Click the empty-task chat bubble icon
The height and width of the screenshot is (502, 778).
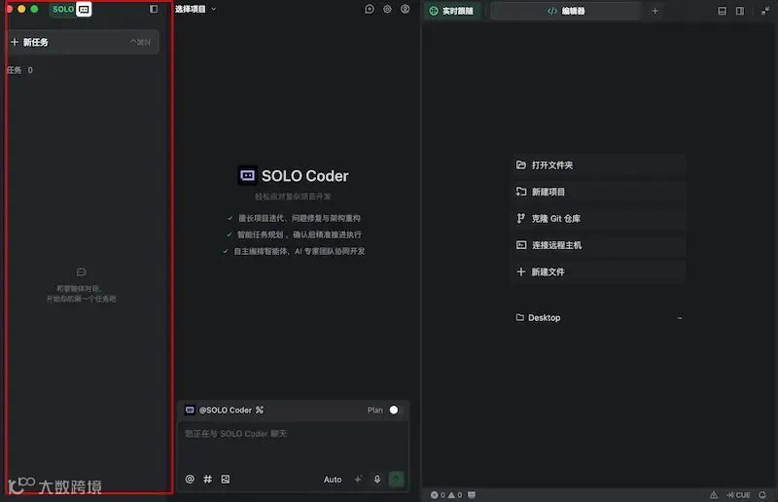tap(82, 271)
